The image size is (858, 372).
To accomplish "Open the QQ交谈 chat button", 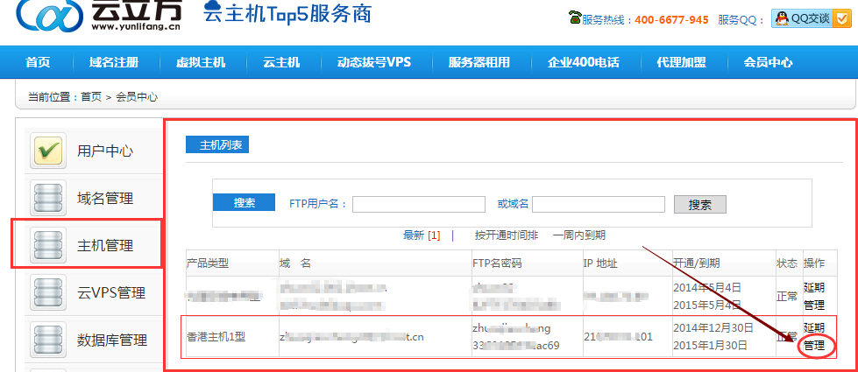I will [812, 18].
